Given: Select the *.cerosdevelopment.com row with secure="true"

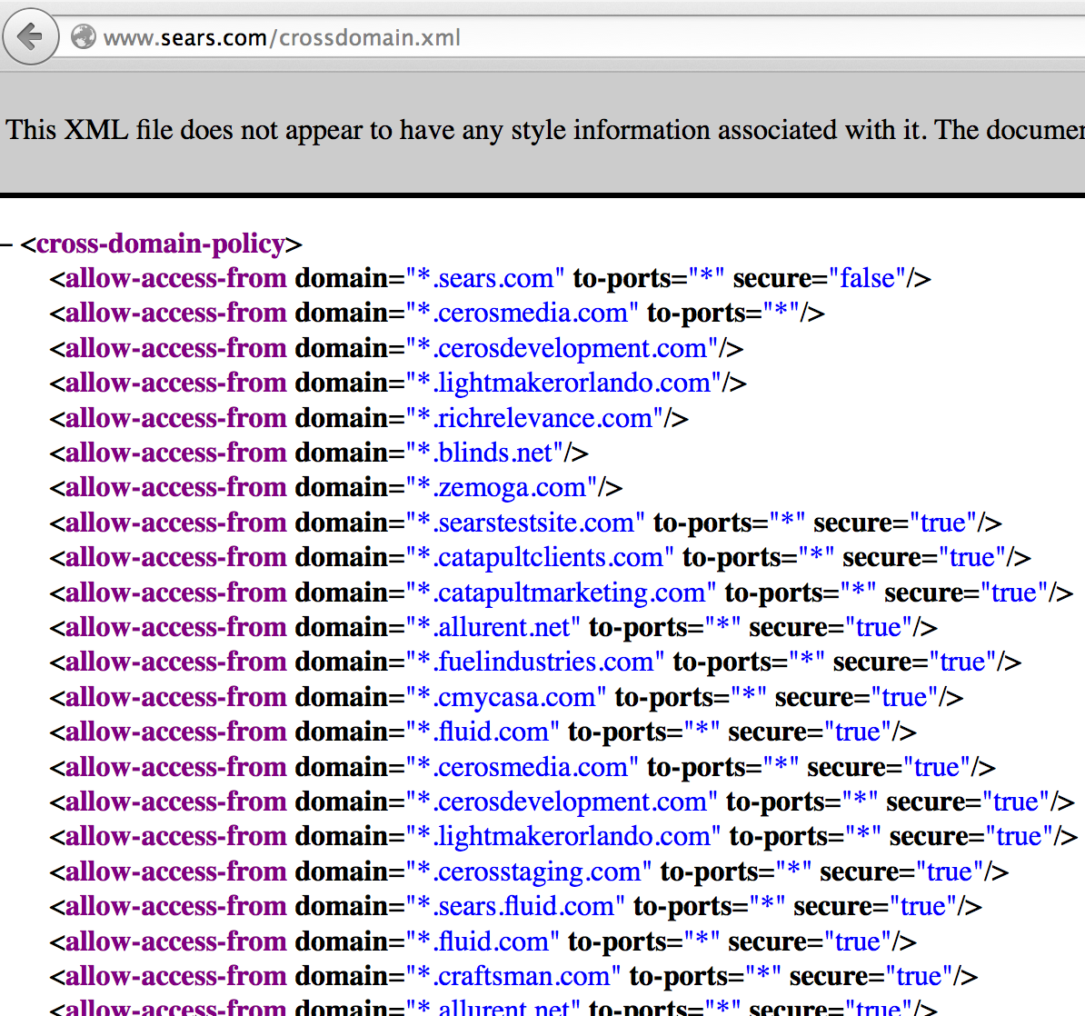Looking at the screenshot, I should [562, 802].
